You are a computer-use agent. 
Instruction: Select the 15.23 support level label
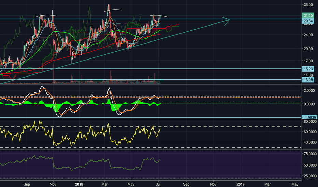point(308,69)
